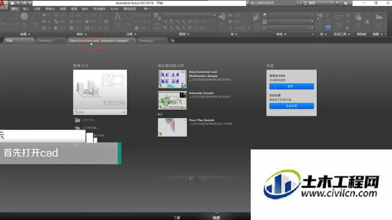
Task: Close the Drawing2 file tab
Action: (164, 41)
